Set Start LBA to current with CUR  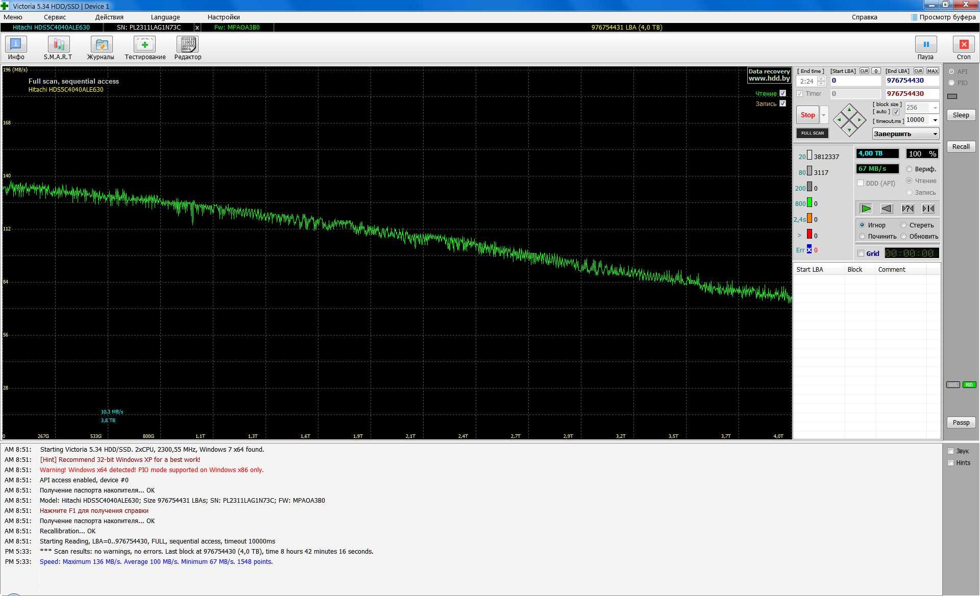pyautogui.click(x=864, y=71)
